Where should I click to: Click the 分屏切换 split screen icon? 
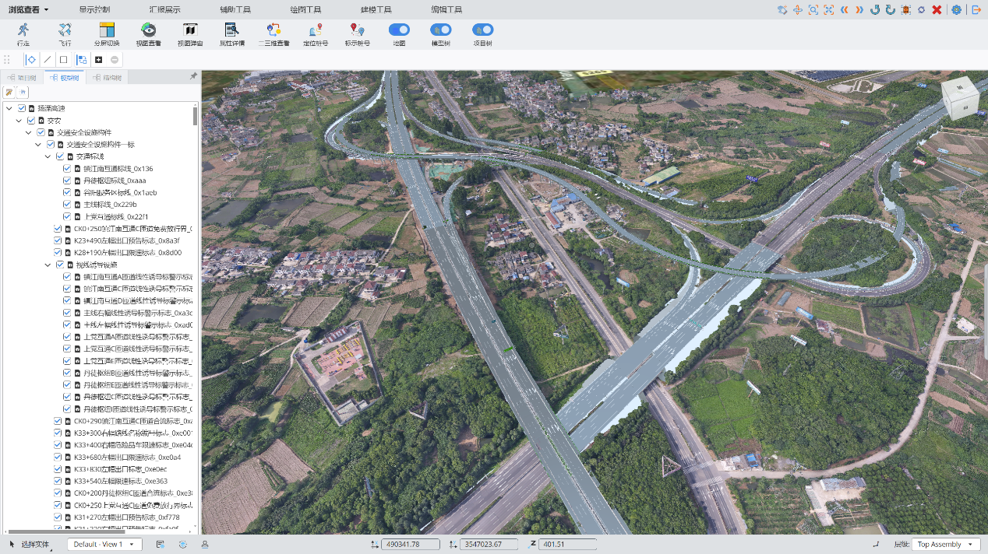107,30
